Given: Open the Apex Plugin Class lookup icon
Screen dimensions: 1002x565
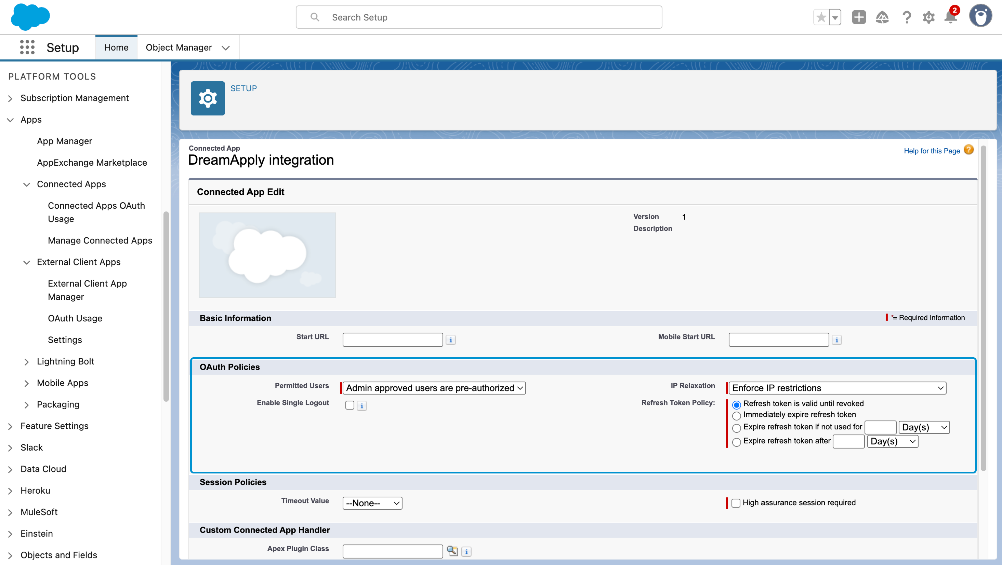Looking at the screenshot, I should [452, 551].
